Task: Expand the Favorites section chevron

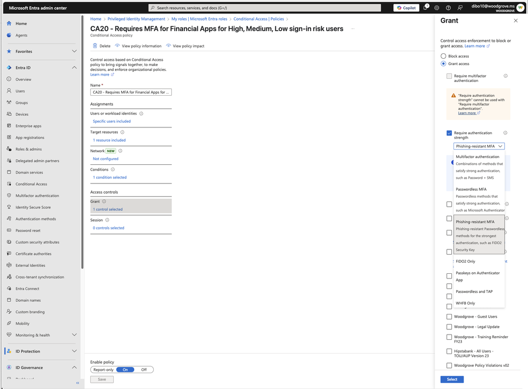Action: tap(74, 51)
